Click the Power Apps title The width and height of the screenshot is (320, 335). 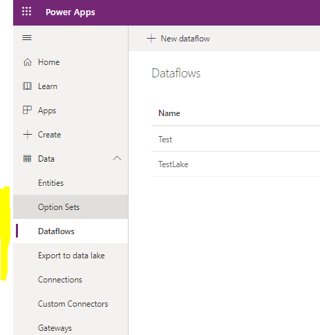[70, 12]
